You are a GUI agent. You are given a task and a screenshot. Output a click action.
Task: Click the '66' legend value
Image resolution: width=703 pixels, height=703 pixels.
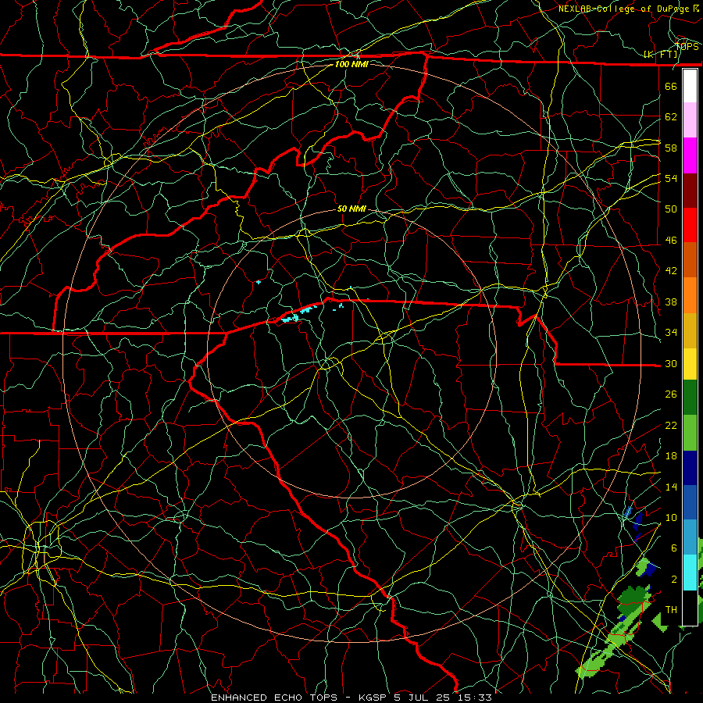(671, 86)
